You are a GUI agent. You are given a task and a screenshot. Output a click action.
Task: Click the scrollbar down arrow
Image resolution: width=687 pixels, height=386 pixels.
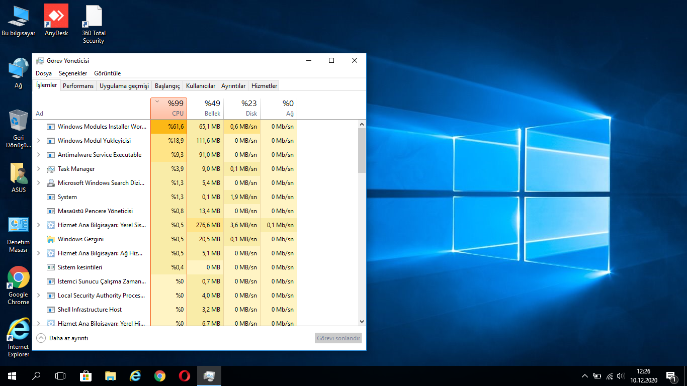click(362, 321)
